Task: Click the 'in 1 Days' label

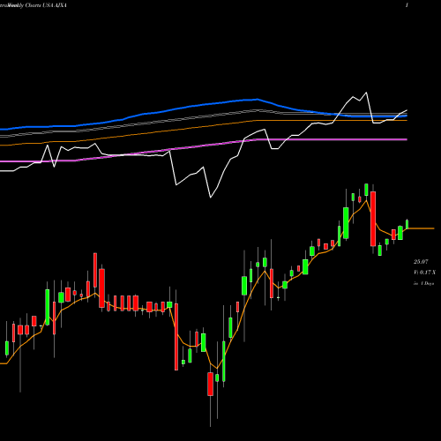Action: [423, 283]
